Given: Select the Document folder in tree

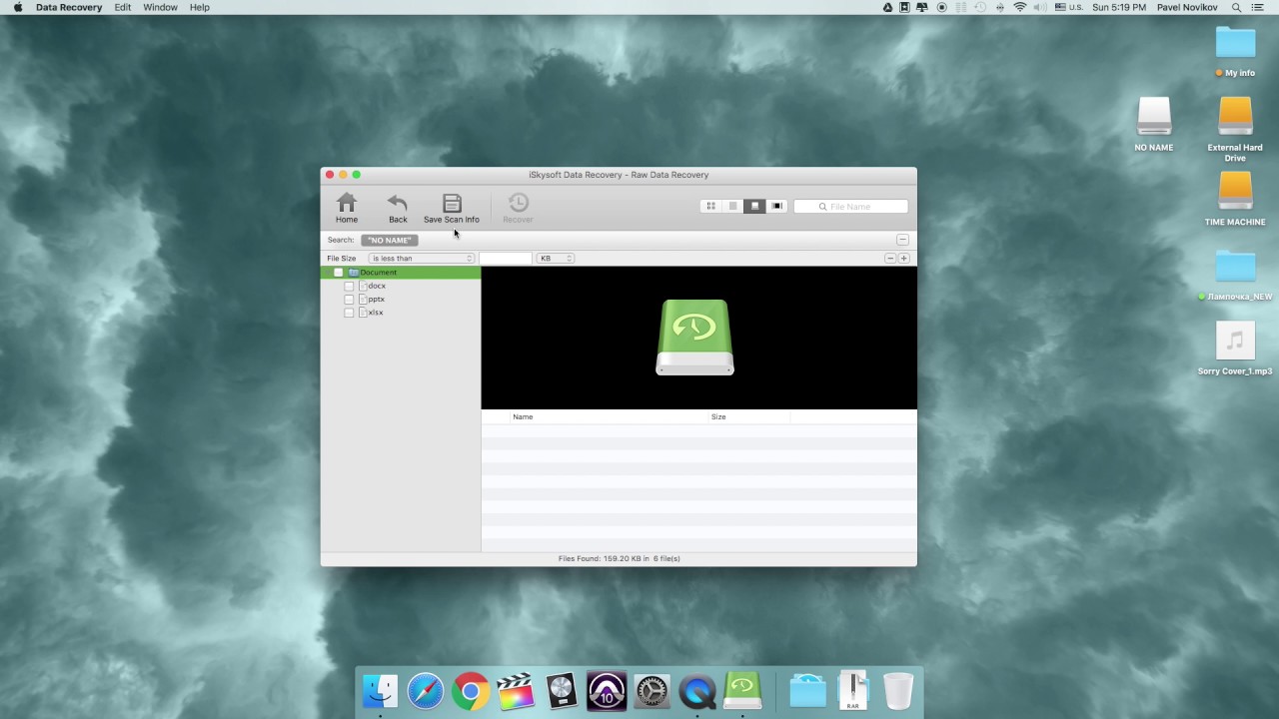Looking at the screenshot, I should [401, 273].
